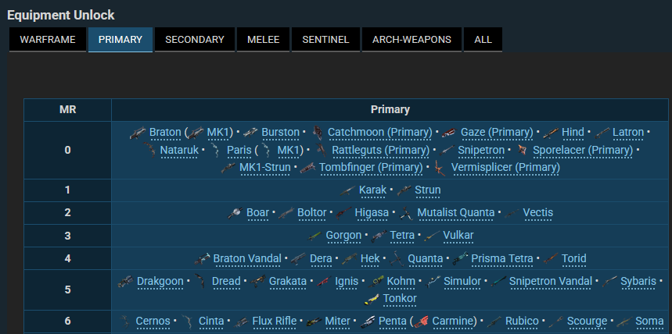Follow the Vermisplicer (Primary) link
This screenshot has width=672, height=334.
(x=505, y=167)
